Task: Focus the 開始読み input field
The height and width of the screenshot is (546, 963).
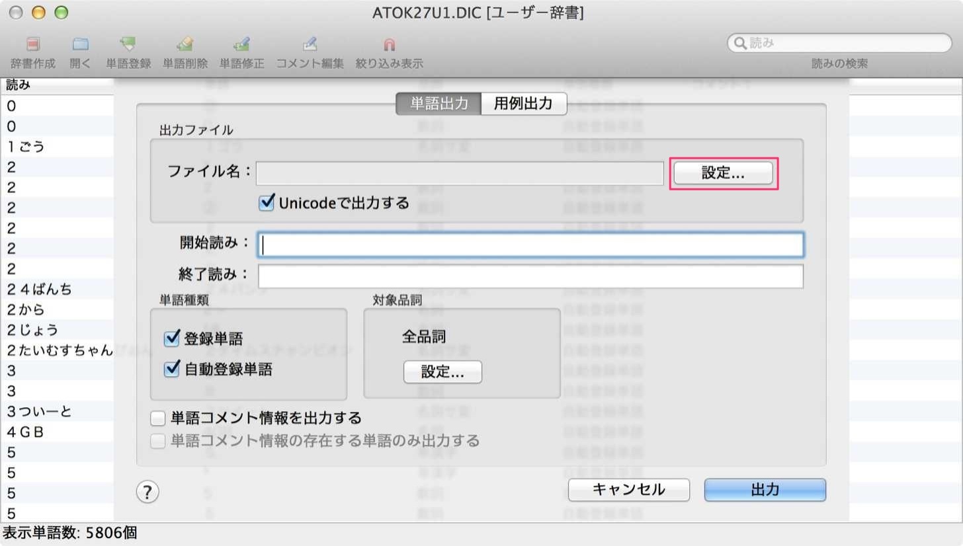Action: coord(530,245)
